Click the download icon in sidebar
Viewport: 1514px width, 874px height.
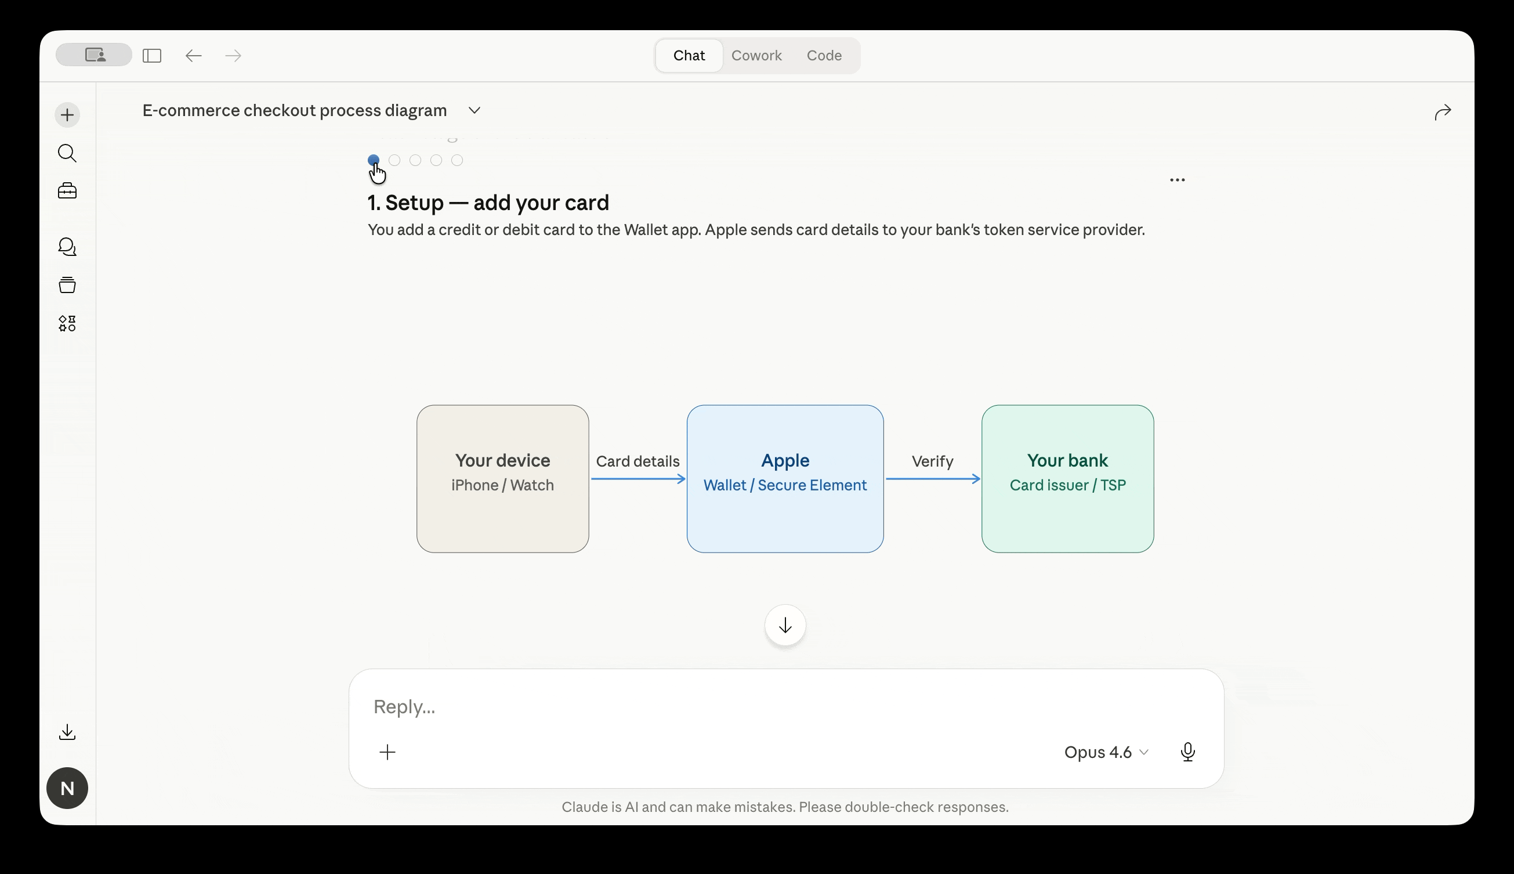pos(67,732)
